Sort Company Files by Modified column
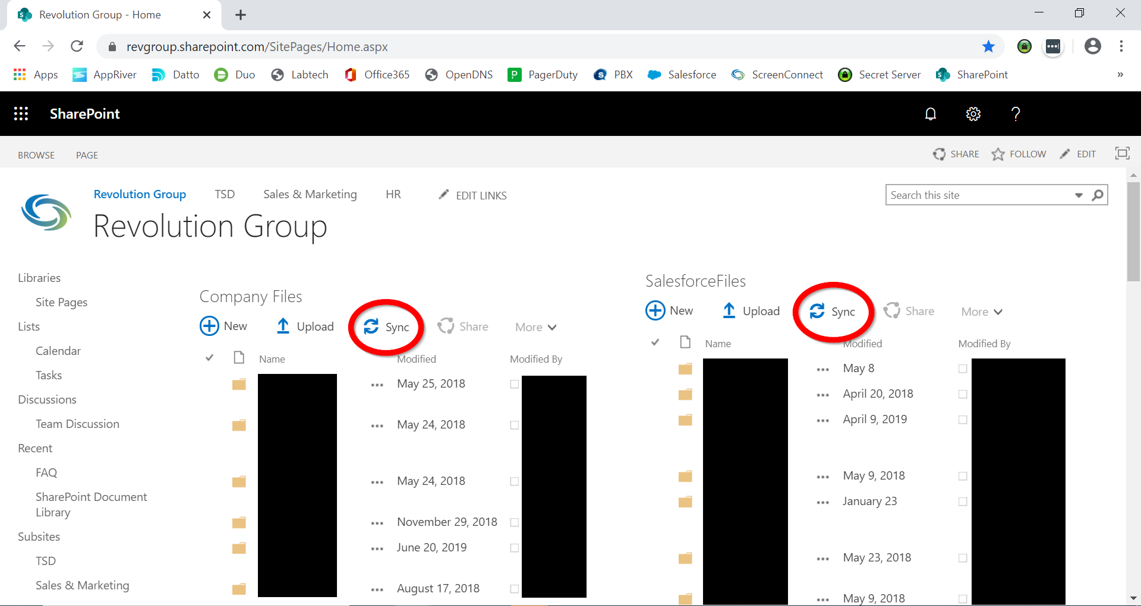This screenshot has height=606, width=1141. tap(417, 359)
